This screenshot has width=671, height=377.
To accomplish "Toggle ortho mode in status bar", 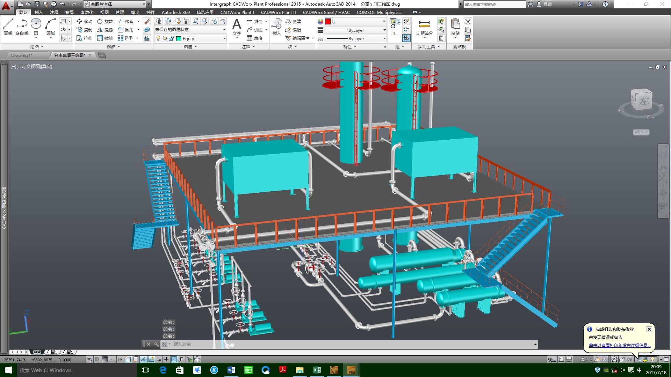I will click(x=113, y=359).
